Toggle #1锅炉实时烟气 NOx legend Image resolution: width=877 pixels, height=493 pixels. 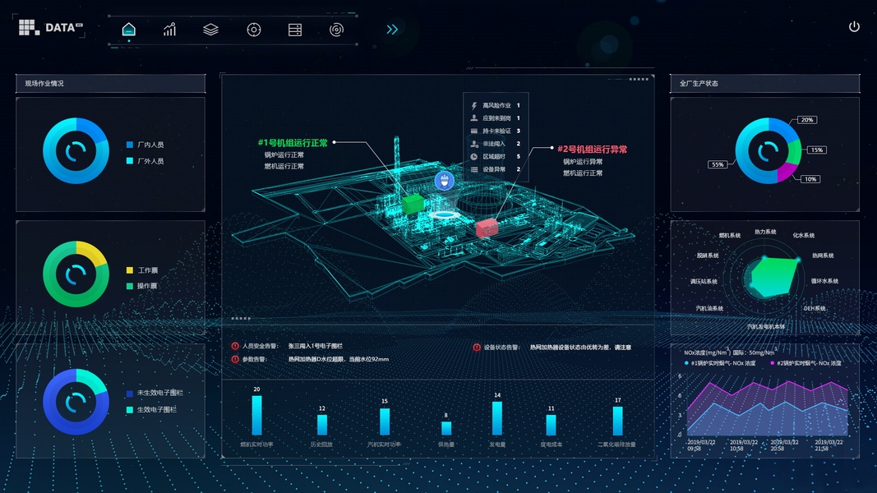point(720,363)
